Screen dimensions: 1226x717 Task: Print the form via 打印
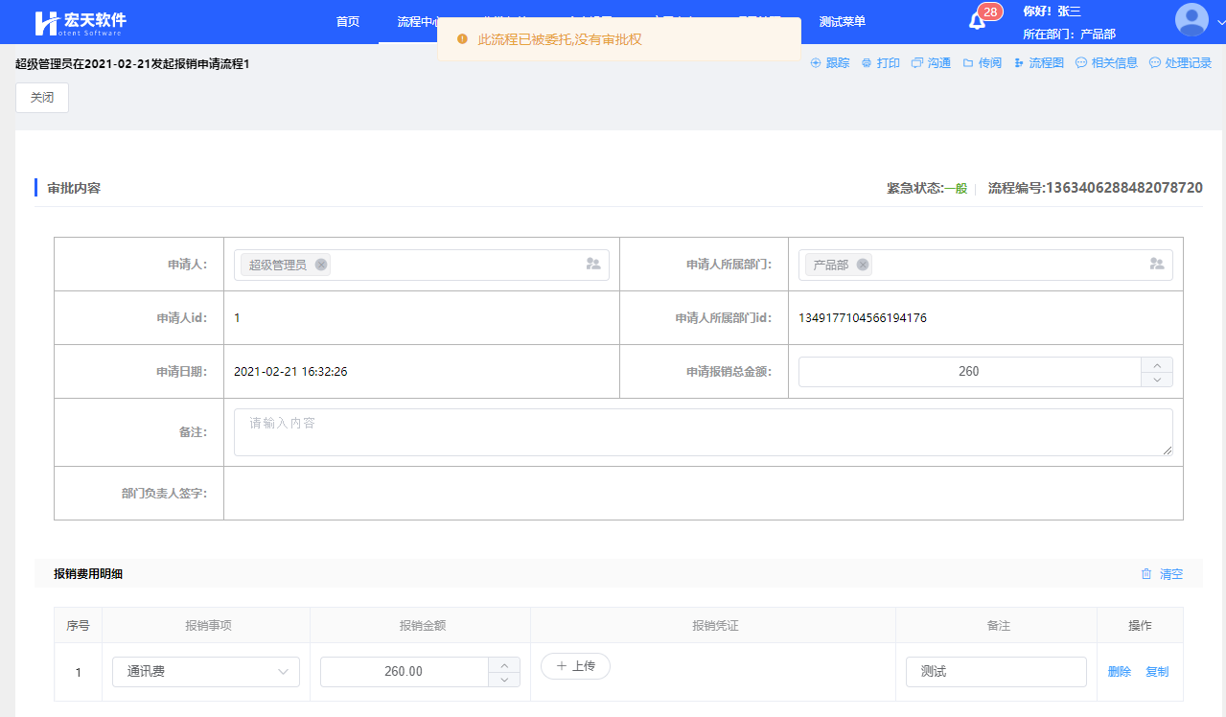point(881,63)
